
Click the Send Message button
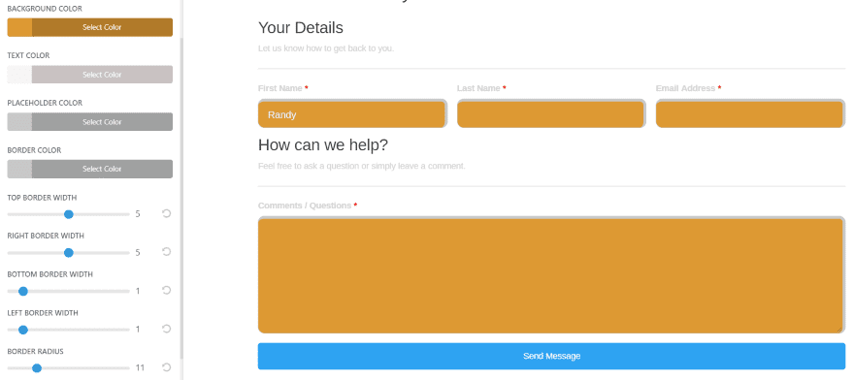click(552, 356)
